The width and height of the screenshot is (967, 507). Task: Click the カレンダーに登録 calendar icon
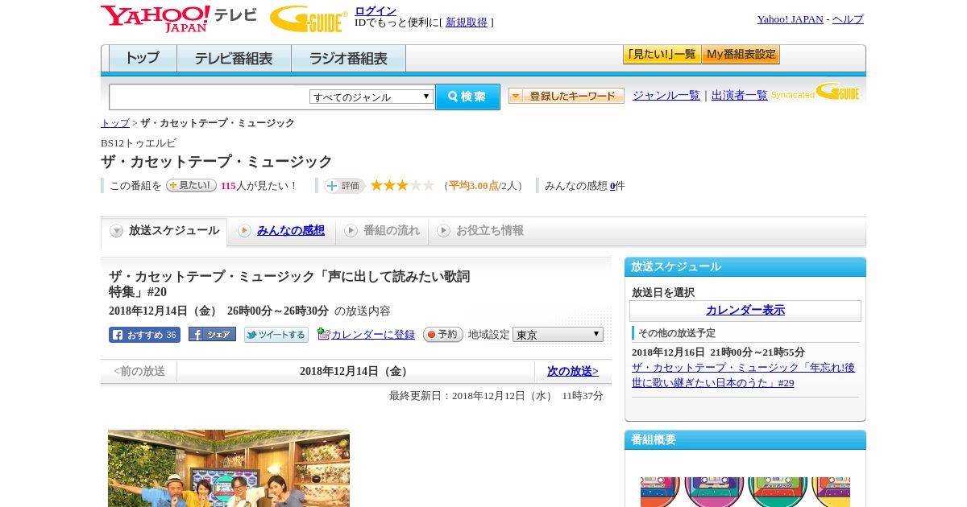(x=323, y=334)
